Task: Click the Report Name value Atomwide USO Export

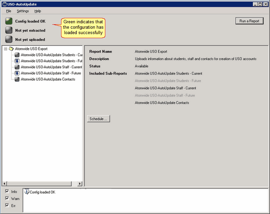Action: click(x=151, y=52)
